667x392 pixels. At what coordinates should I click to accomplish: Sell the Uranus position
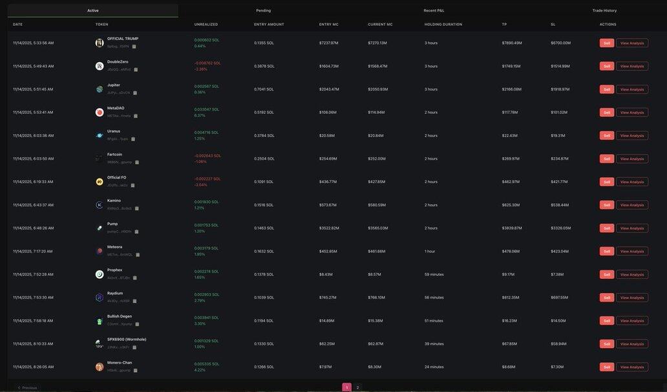point(606,136)
